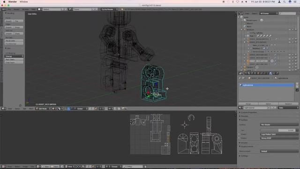Viewport: 300px width, 169px height.
Task: Open the Render menu in info header
Action: click(x=16, y=9)
